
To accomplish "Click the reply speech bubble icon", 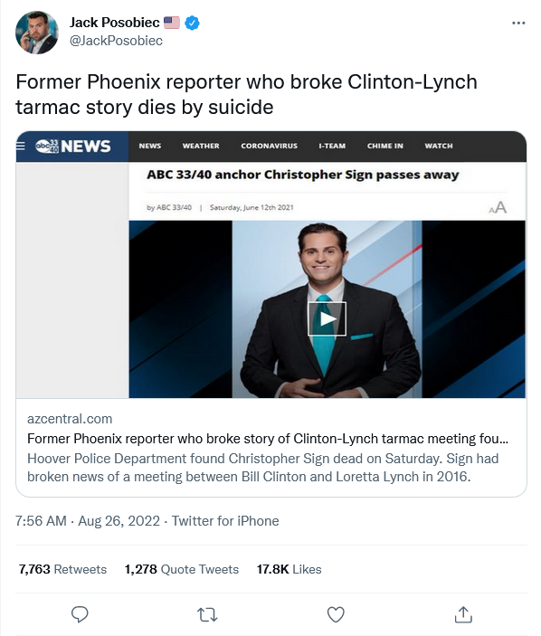I will click(x=80, y=614).
